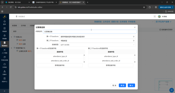Open the browser tab search chevron
The height and width of the screenshot is (93, 175).
click(x=2, y=2)
